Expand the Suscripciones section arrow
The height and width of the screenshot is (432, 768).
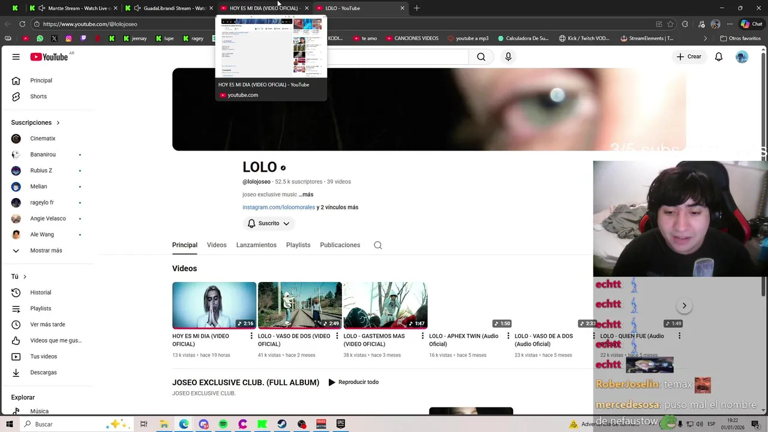[58, 122]
